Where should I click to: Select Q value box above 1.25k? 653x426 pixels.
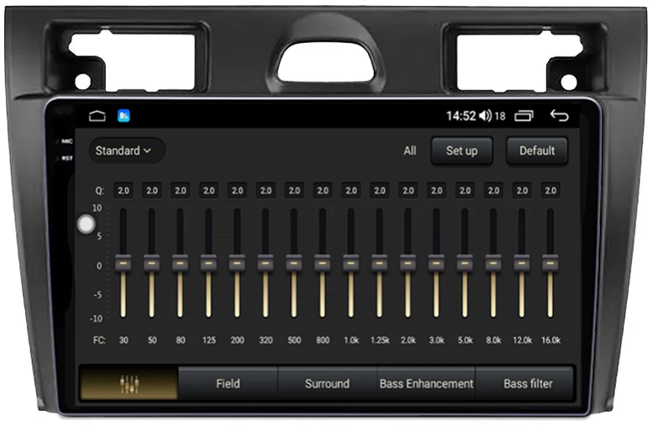point(379,191)
